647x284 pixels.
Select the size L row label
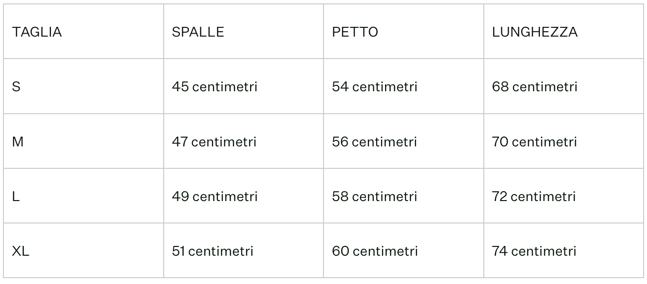pyautogui.click(x=16, y=197)
